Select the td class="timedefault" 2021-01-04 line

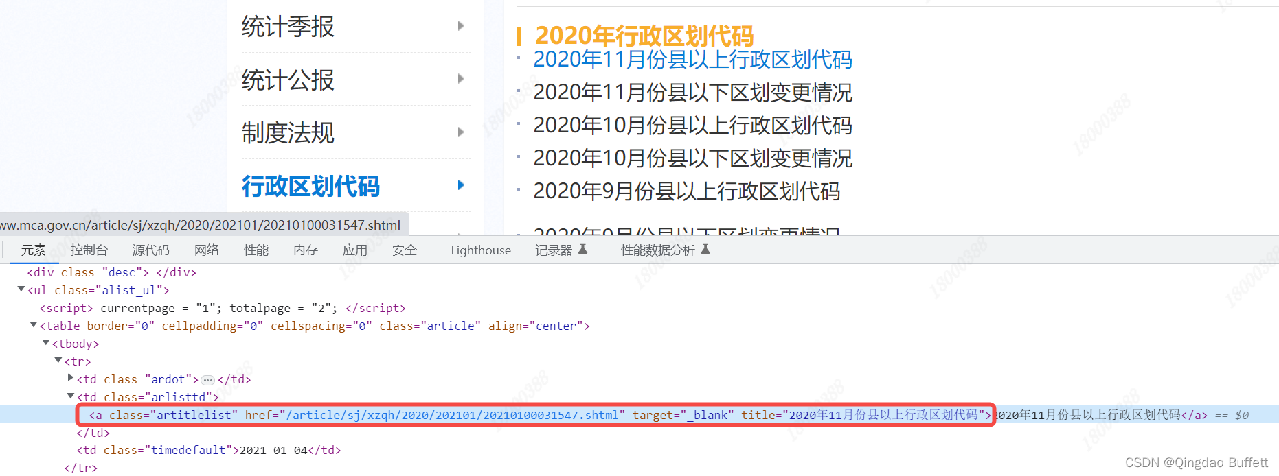click(x=209, y=450)
